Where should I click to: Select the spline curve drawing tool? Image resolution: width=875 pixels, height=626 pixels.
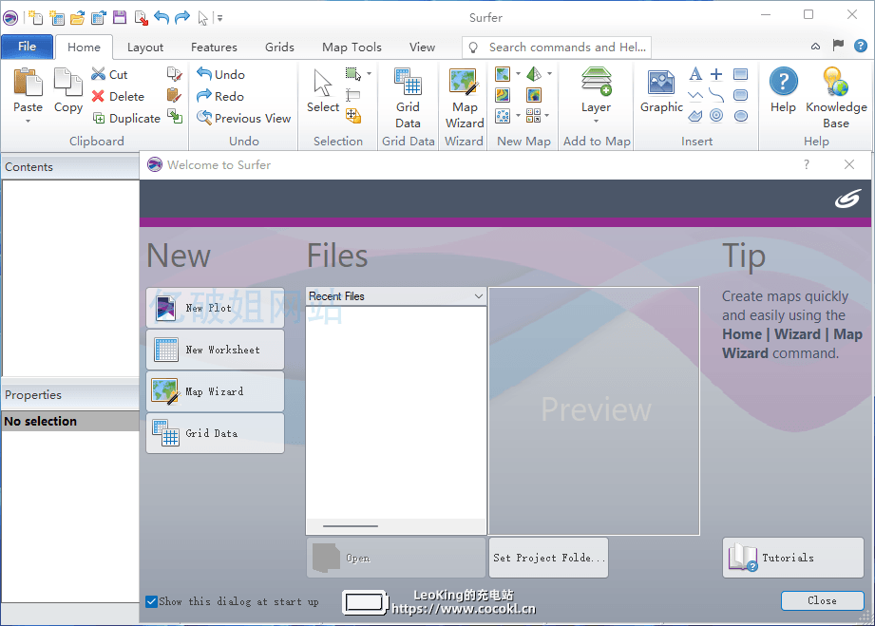pyautogui.click(x=716, y=95)
